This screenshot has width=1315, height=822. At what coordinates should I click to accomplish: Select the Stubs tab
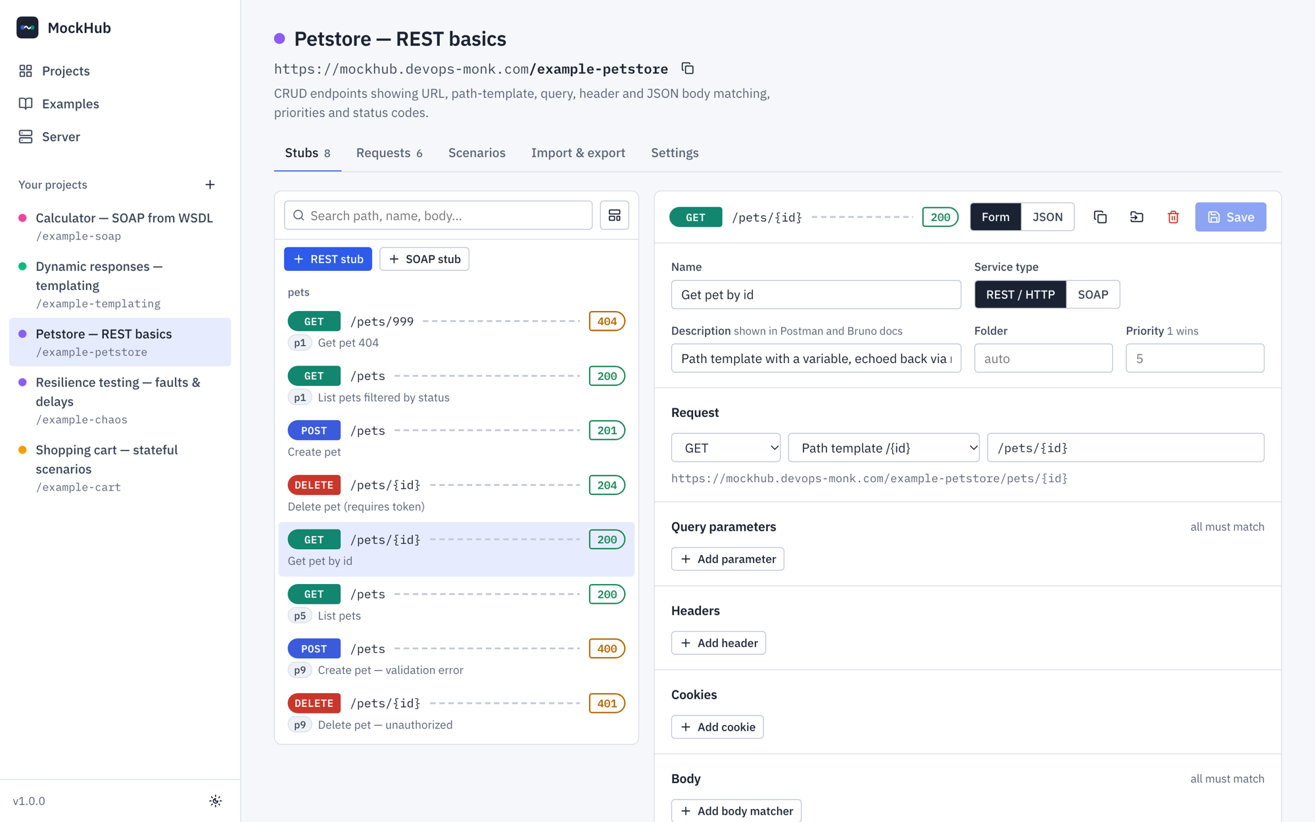308,153
